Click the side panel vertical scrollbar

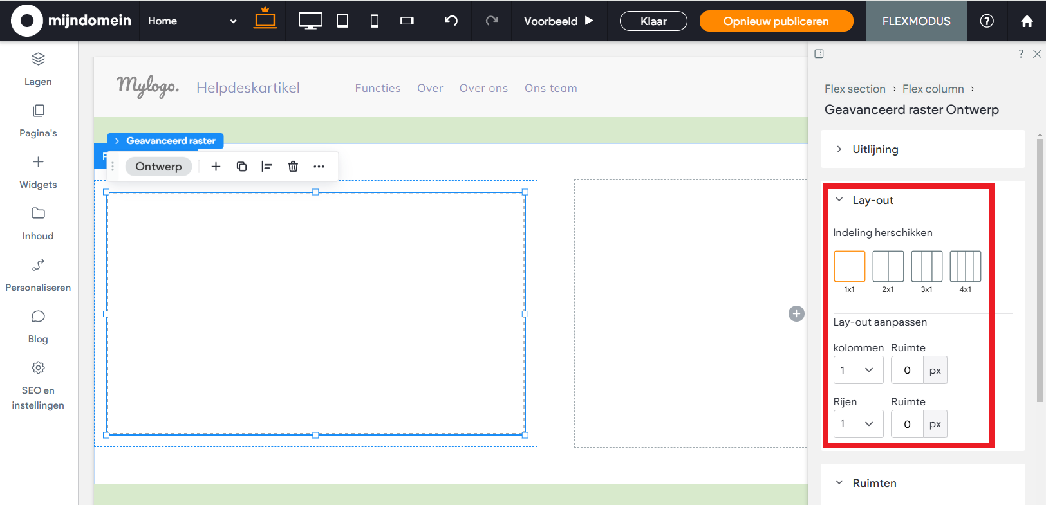point(1040,270)
